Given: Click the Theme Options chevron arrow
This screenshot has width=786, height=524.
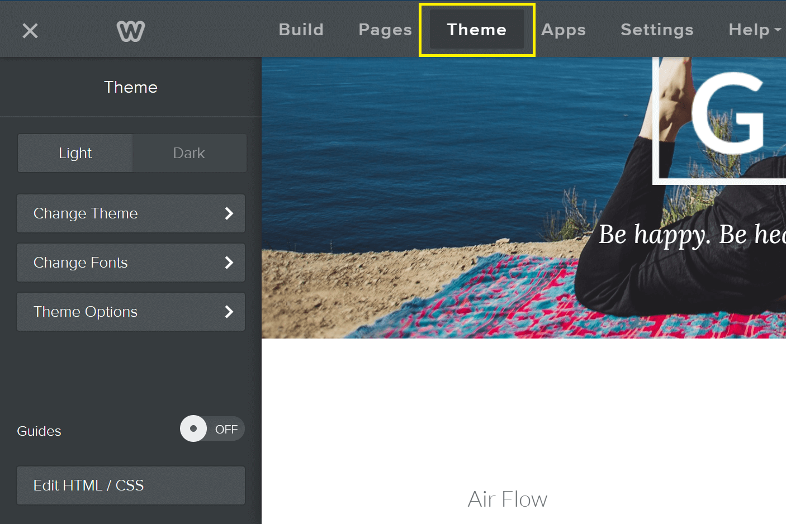Looking at the screenshot, I should (x=229, y=312).
